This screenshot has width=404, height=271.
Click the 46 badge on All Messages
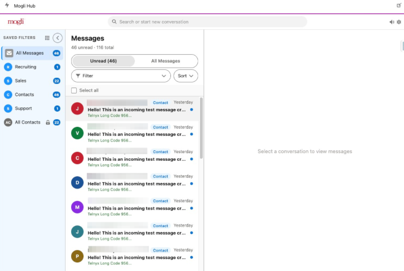pyautogui.click(x=57, y=53)
